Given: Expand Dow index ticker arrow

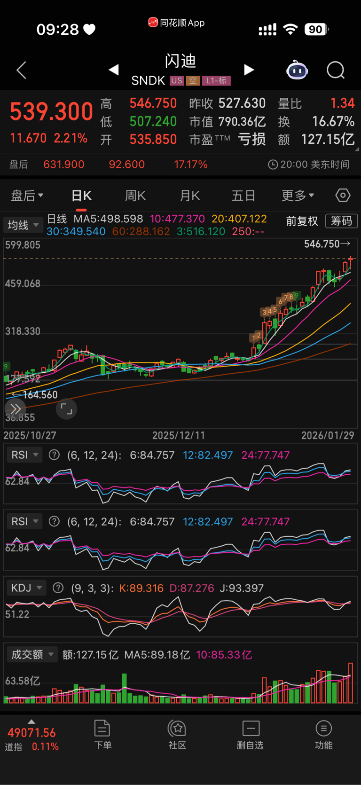Looking at the screenshot, I should pyautogui.click(x=31, y=722).
